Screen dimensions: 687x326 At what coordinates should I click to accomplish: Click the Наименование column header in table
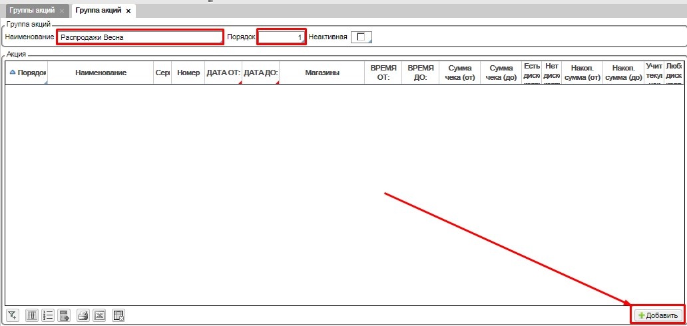(101, 73)
